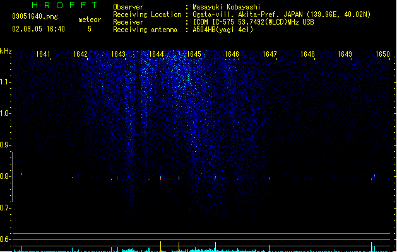Click the 1644 time axis label
397x252 pixels.
[x=157, y=54]
